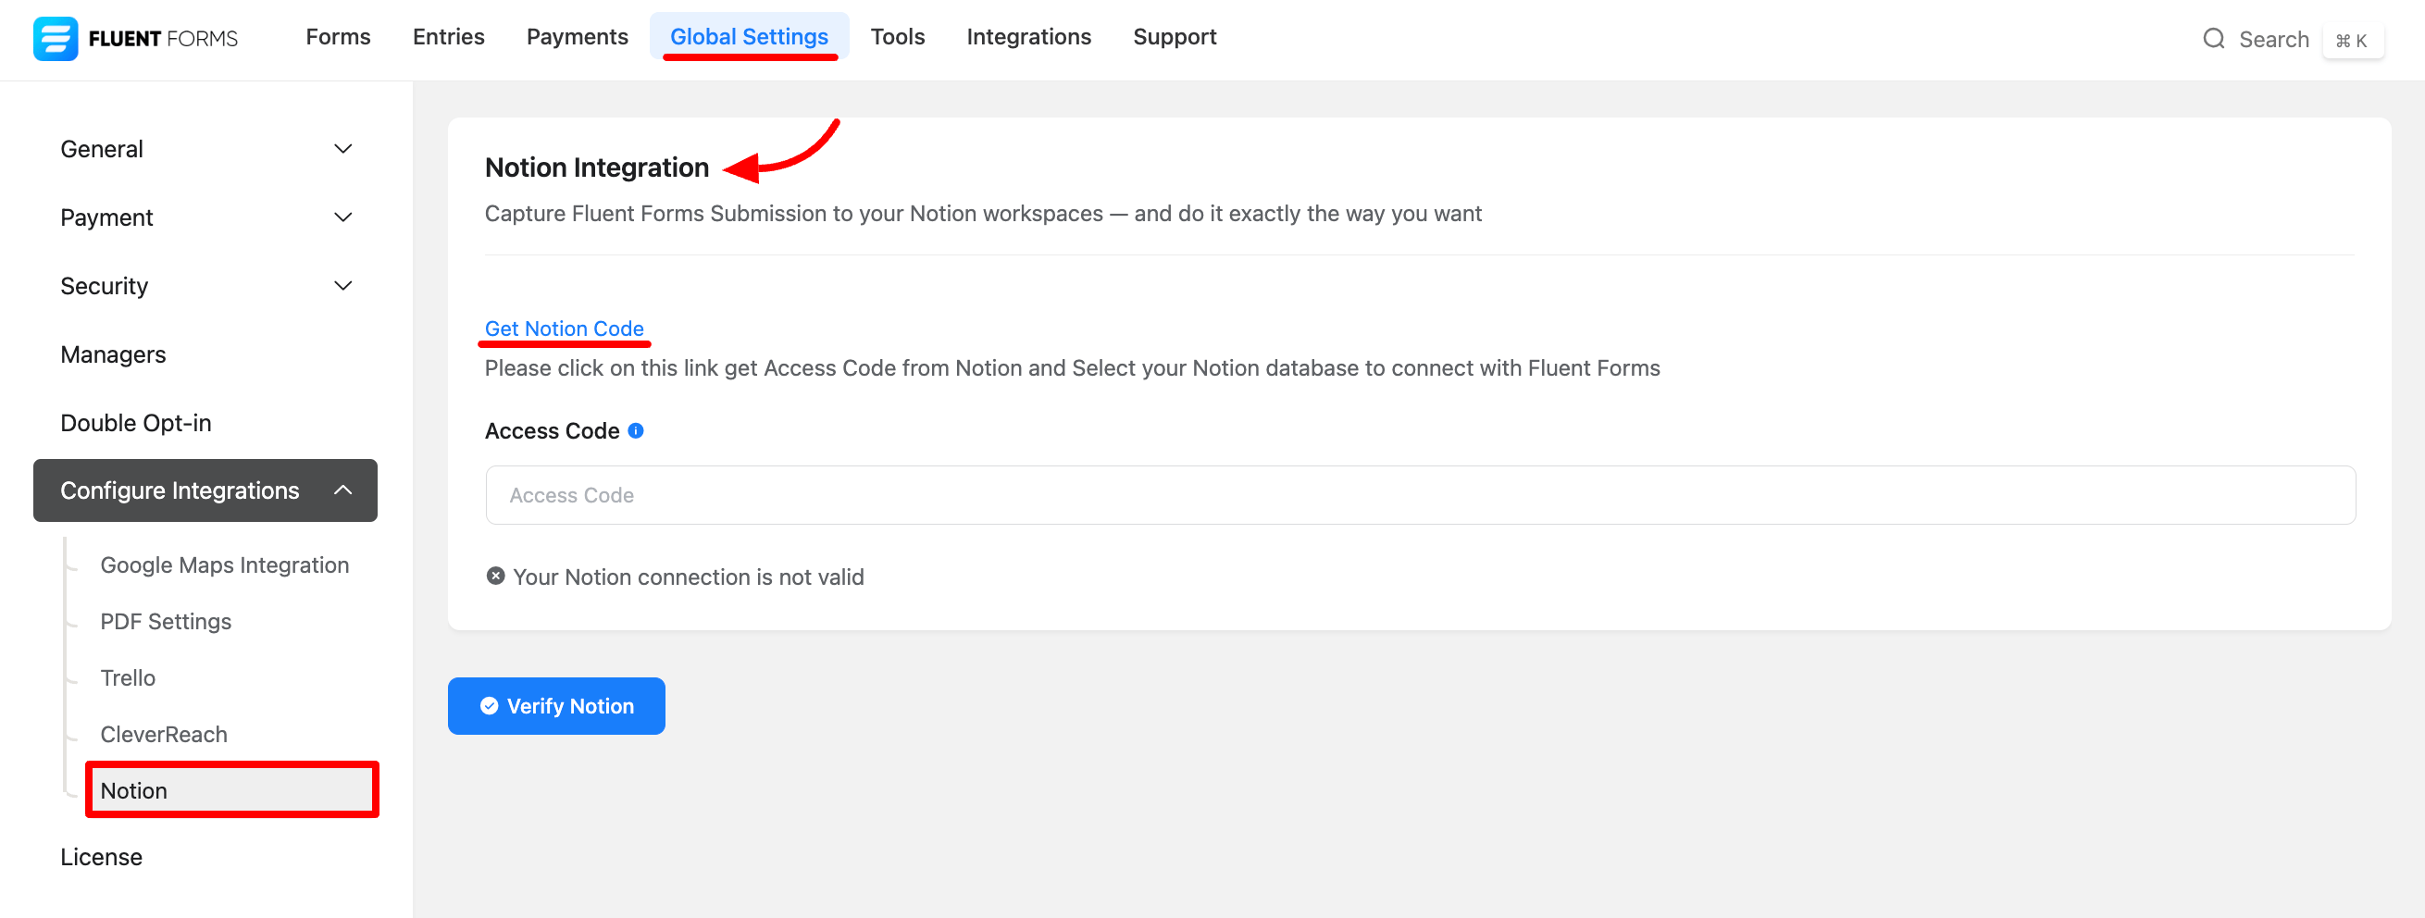The width and height of the screenshot is (2425, 918).
Task: Click the Access Code info icon
Action: (636, 430)
